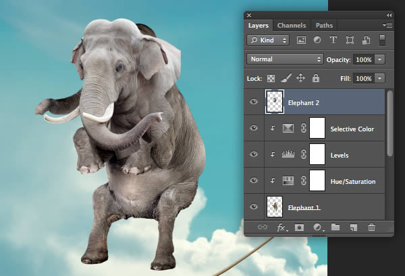Click the Hue/Saturation mask link icon
Screen dimensions: 405x276
(x=304, y=180)
